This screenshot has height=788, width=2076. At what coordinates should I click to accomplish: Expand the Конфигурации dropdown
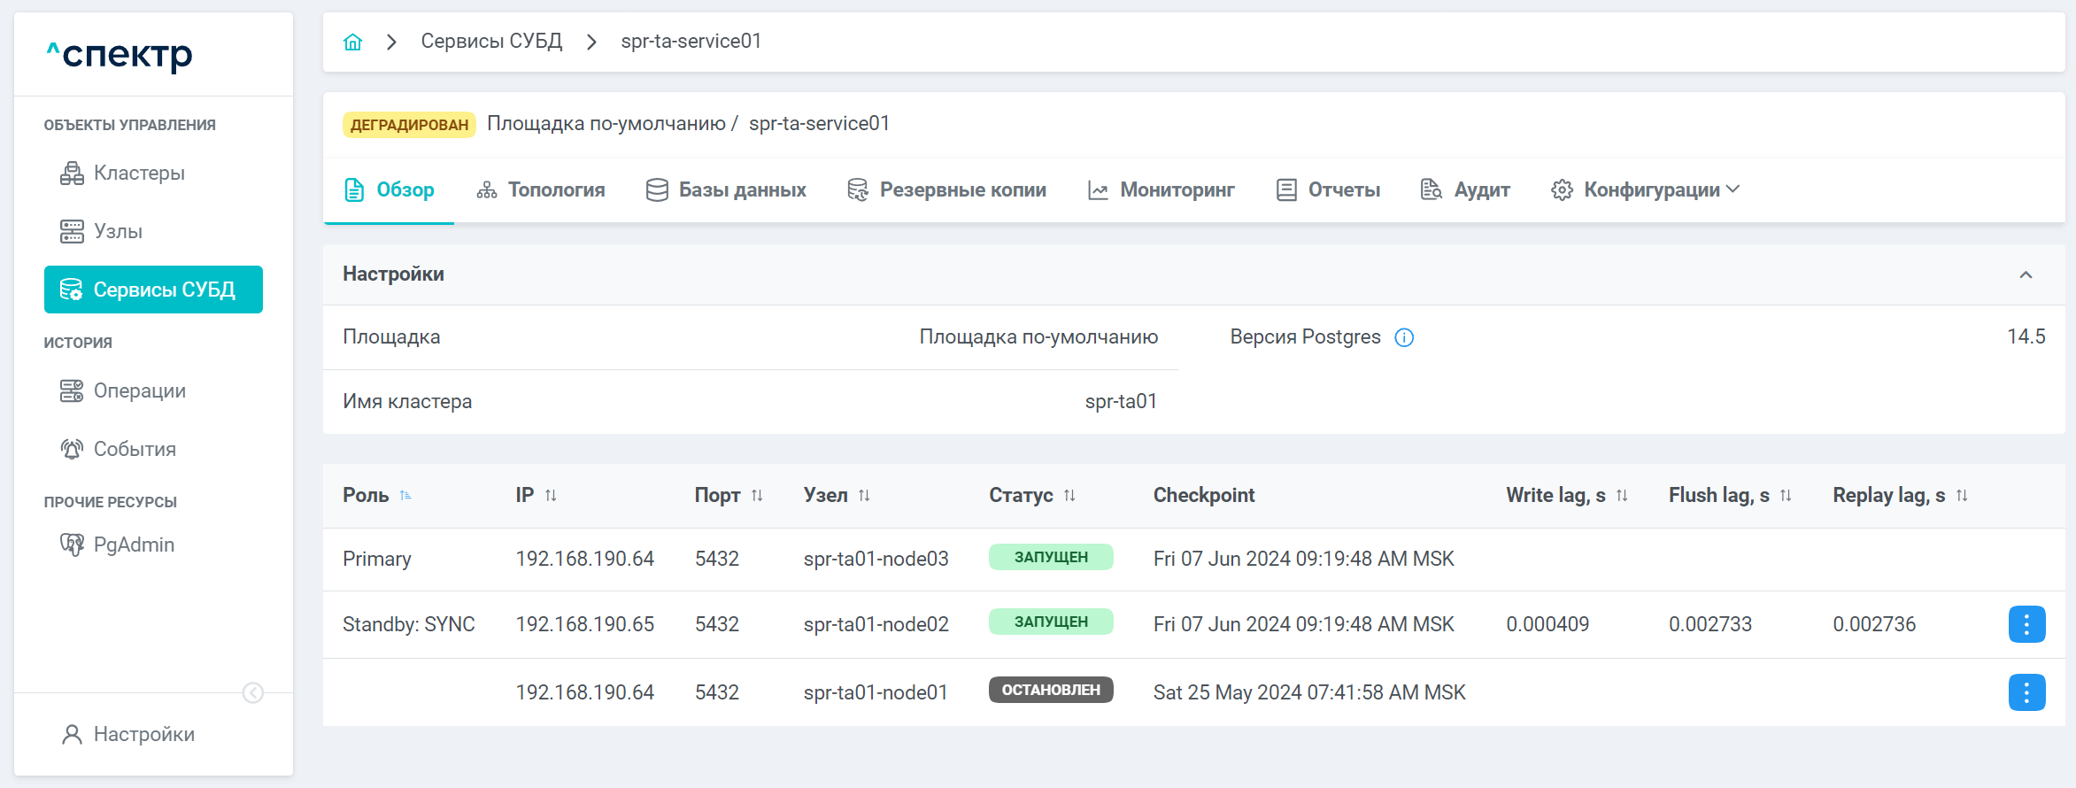[1646, 190]
